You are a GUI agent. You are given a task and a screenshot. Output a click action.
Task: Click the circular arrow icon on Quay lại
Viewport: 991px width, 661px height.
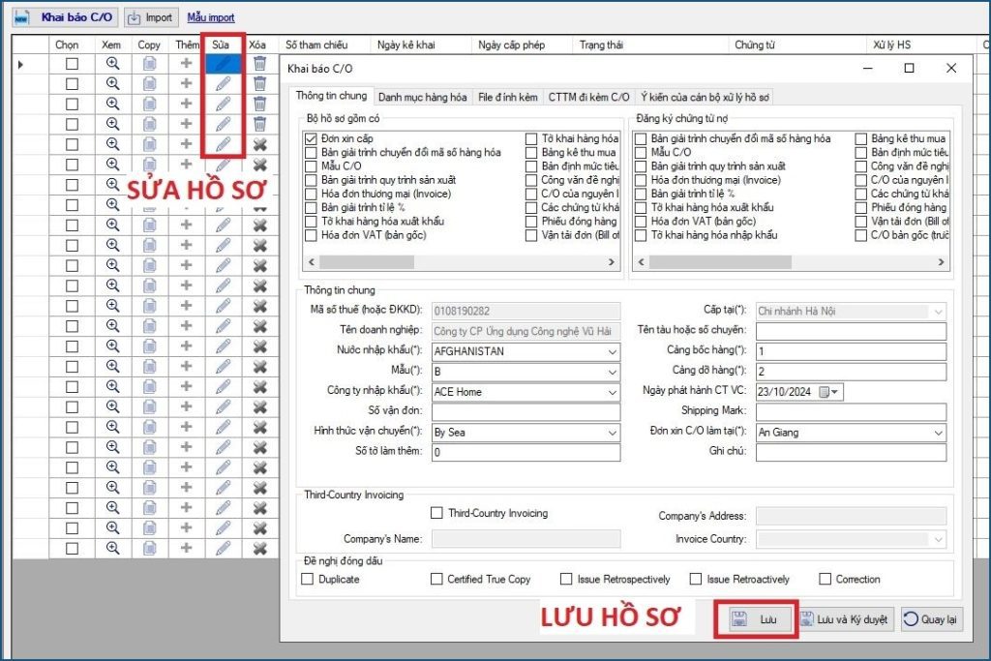910,619
